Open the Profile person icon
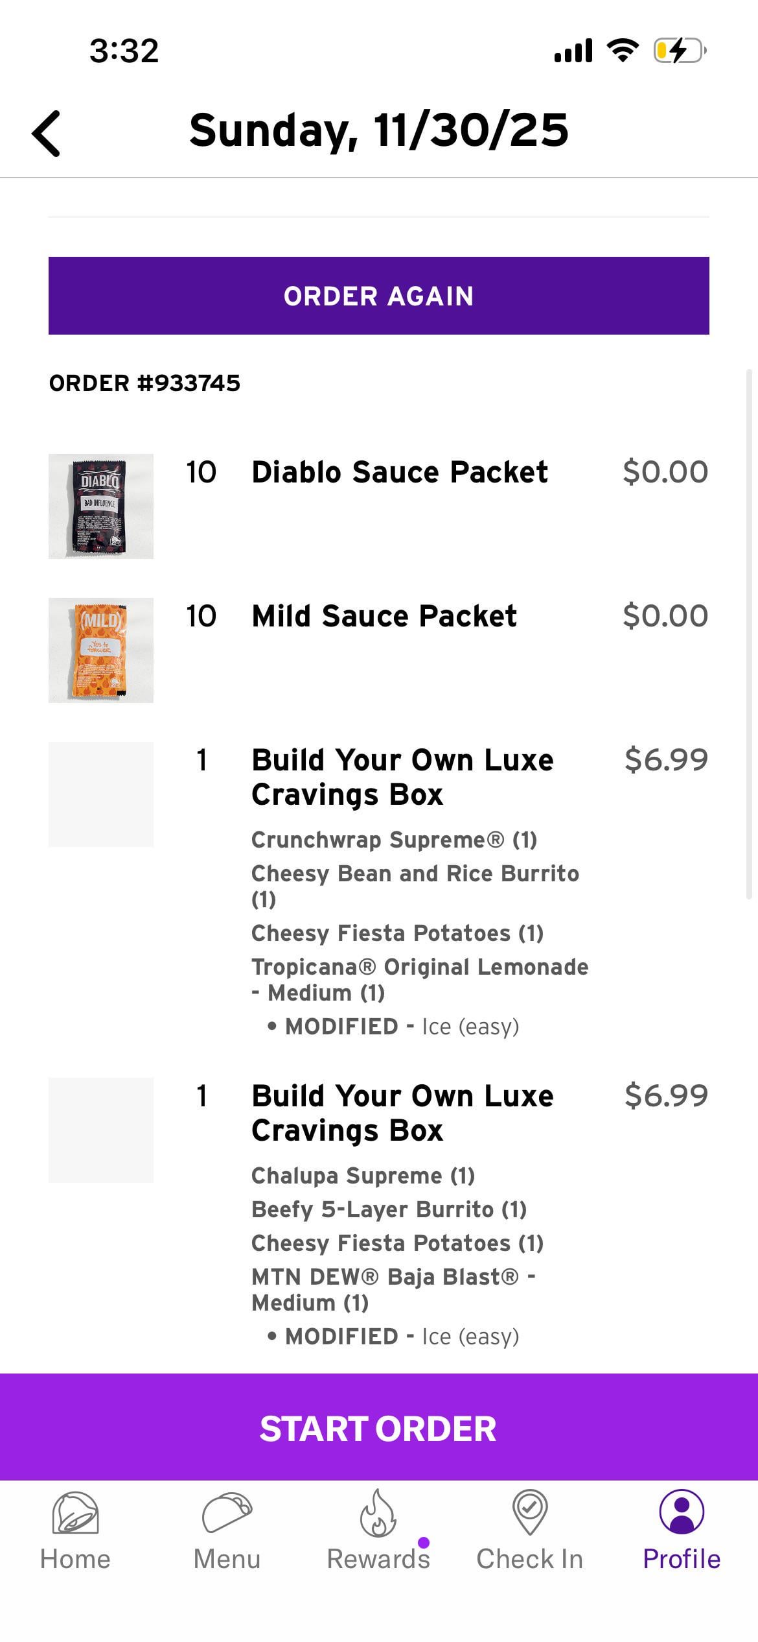The height and width of the screenshot is (1642, 758). click(682, 1513)
